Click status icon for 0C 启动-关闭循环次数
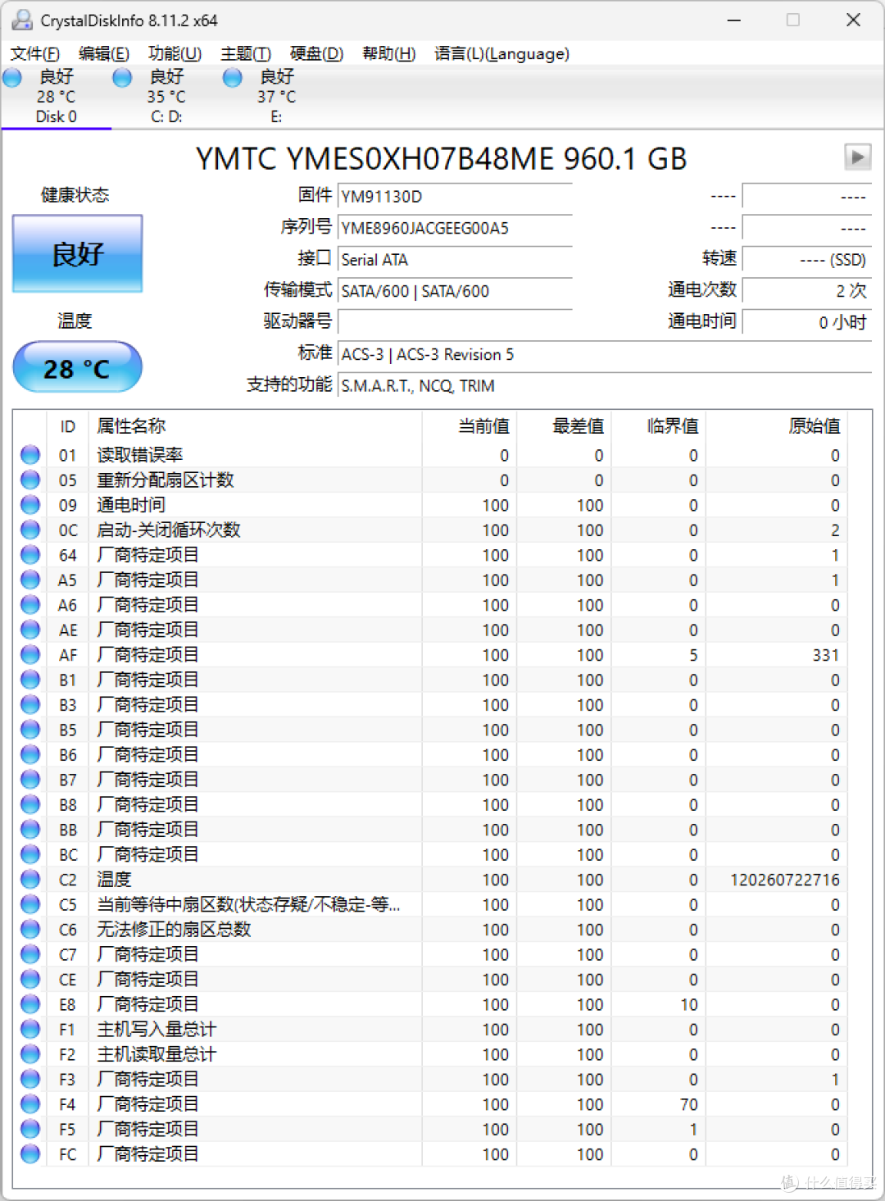The height and width of the screenshot is (1201, 885). point(30,530)
